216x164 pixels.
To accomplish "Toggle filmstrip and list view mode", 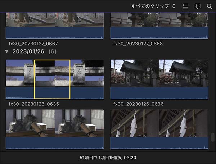I will (185, 6).
